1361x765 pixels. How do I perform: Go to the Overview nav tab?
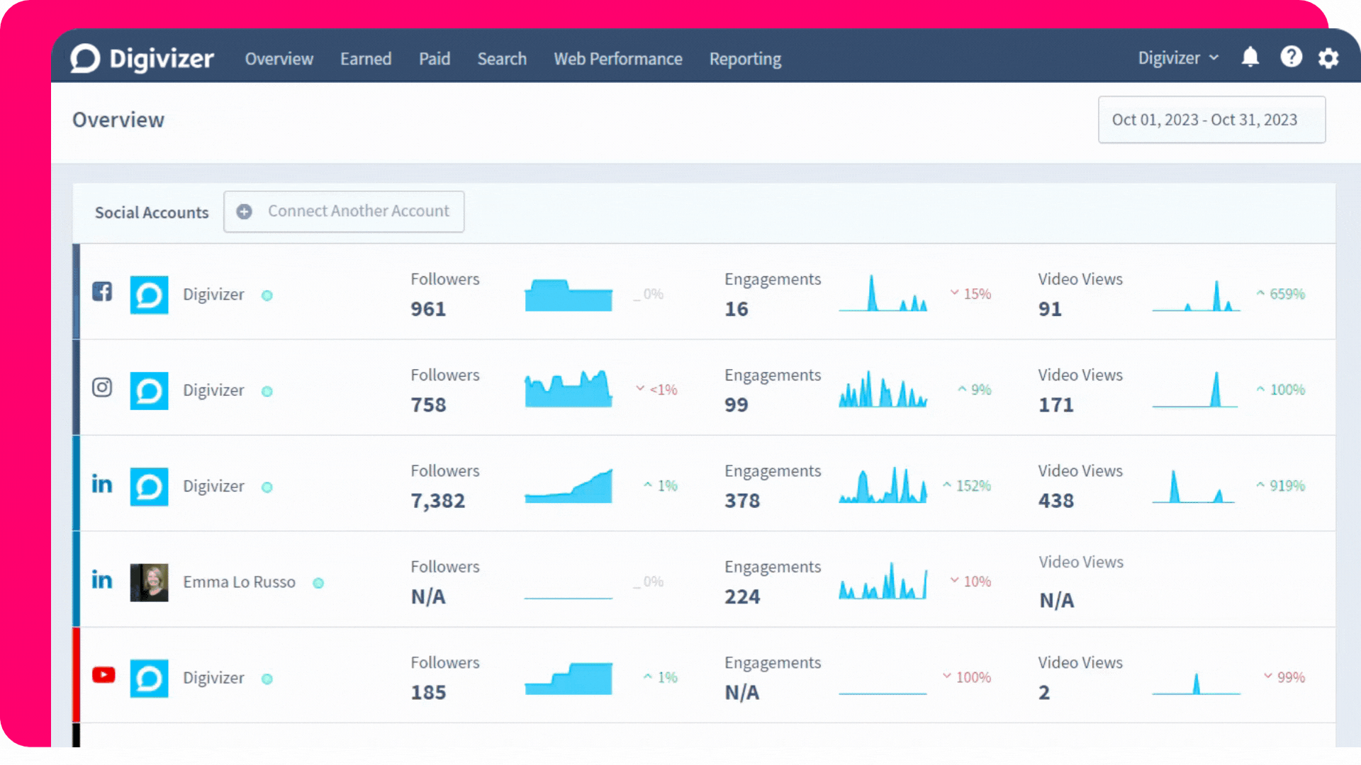click(x=279, y=59)
